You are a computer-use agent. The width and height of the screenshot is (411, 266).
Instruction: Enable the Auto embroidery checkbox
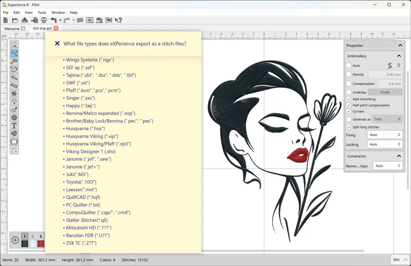coord(349,65)
